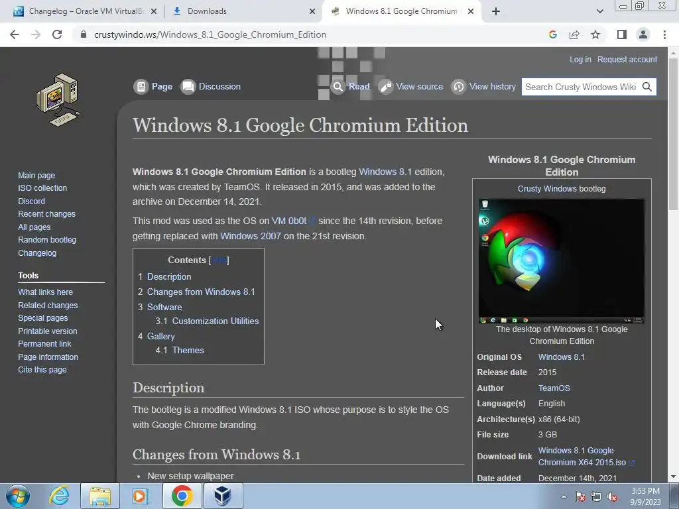
Task: Open the Changelog sidebar link
Action: pyautogui.click(x=37, y=253)
